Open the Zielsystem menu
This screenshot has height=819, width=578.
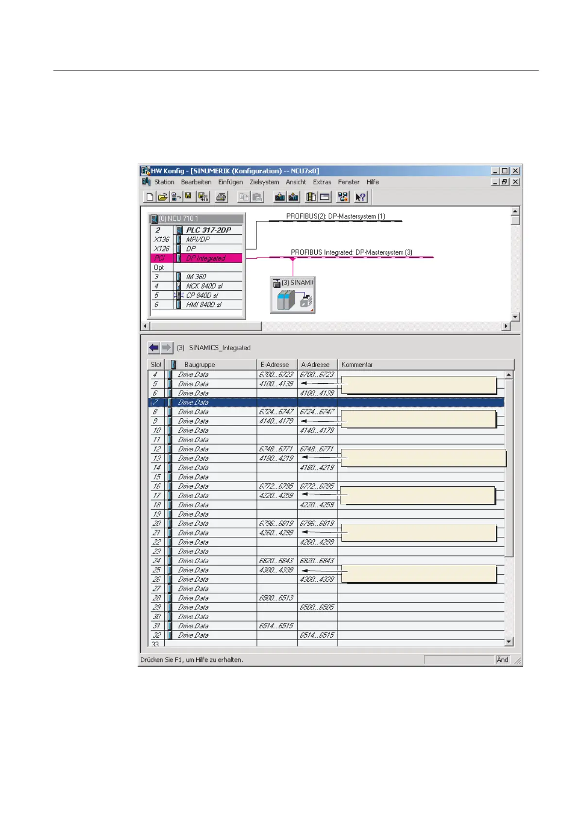point(264,182)
